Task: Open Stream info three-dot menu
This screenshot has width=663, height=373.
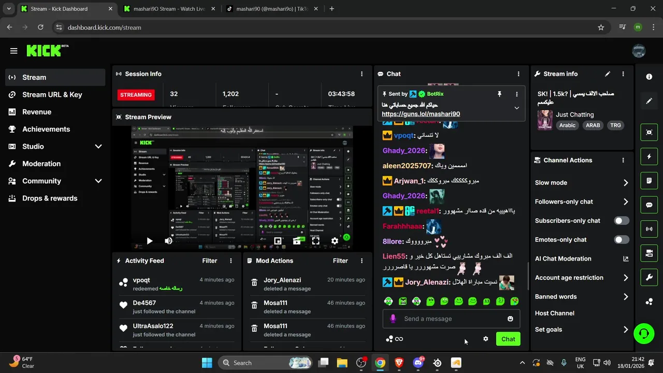Action: 623,74
